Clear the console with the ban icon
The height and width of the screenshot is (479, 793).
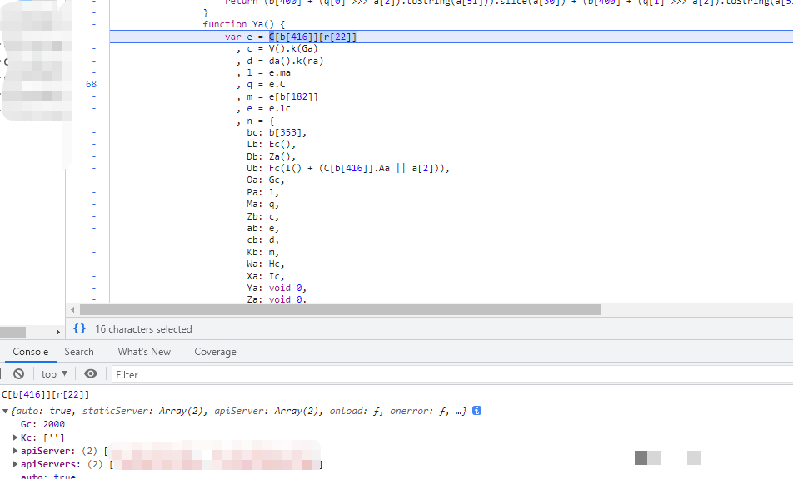tap(18, 374)
